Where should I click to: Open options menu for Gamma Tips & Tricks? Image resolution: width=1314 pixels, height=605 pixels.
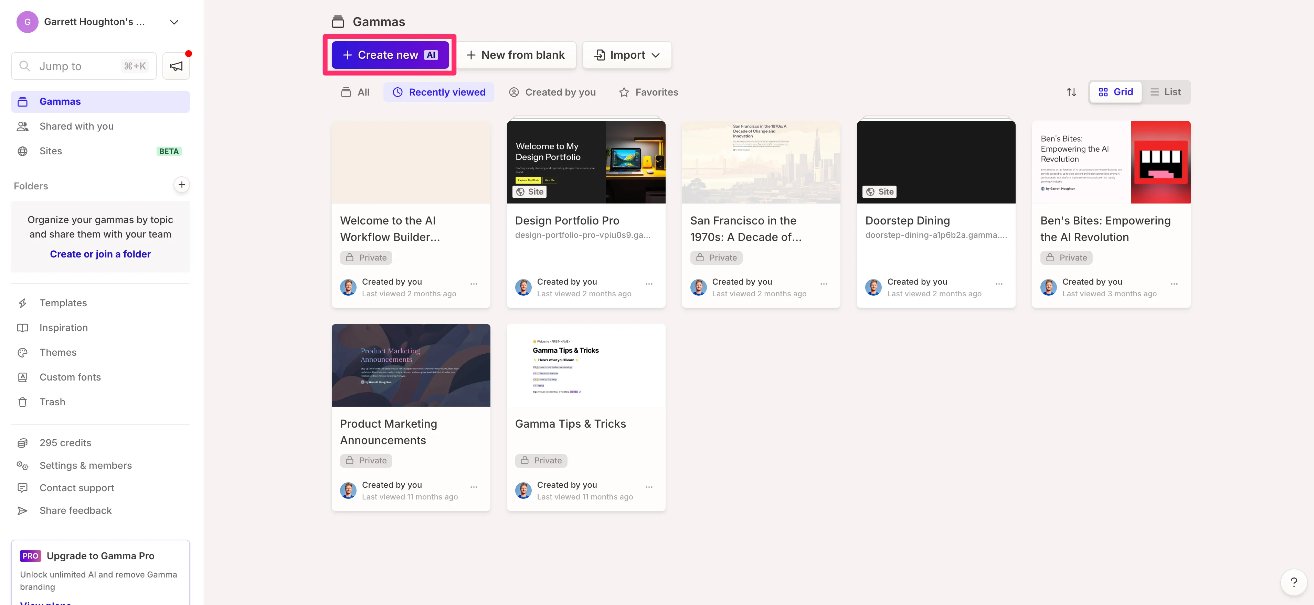pyautogui.click(x=649, y=487)
